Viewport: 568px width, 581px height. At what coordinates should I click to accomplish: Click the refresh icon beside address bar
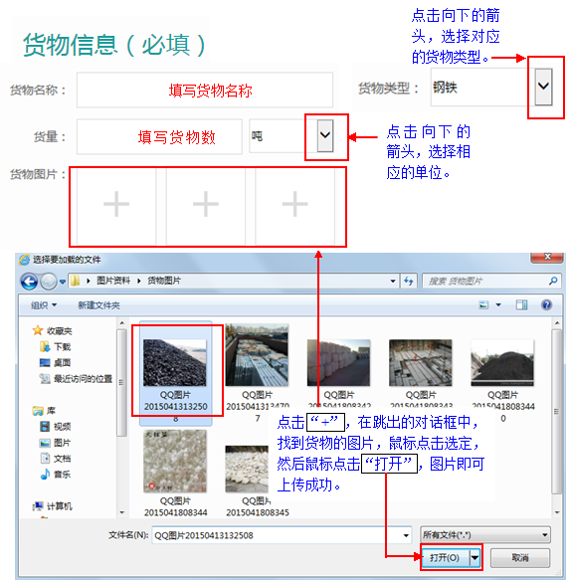tap(408, 281)
